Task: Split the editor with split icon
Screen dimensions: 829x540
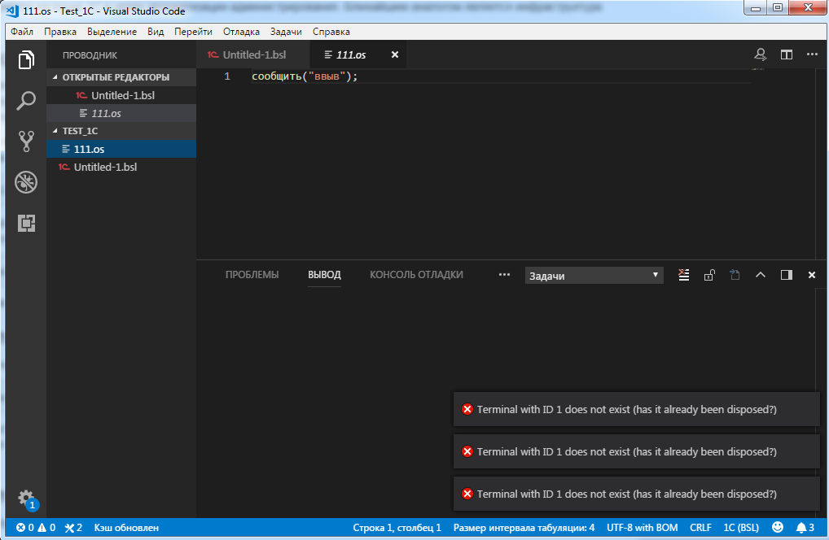Action: tap(787, 55)
